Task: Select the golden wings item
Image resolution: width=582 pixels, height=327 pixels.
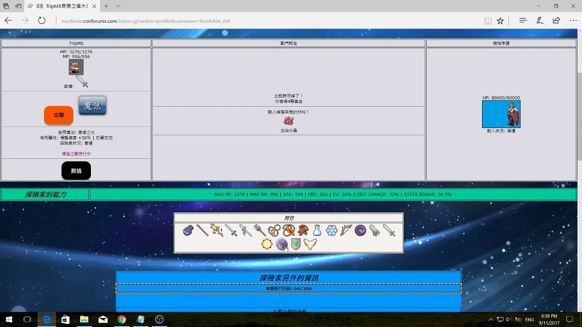Action: (x=310, y=244)
